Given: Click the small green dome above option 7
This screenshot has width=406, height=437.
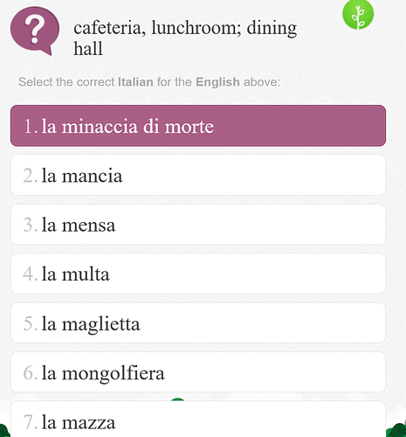Looking at the screenshot, I should [x=177, y=399].
